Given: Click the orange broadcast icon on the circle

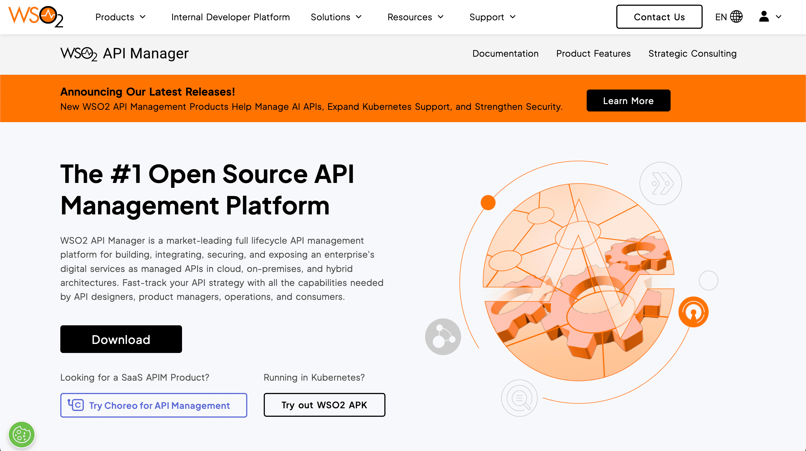Looking at the screenshot, I should [693, 312].
